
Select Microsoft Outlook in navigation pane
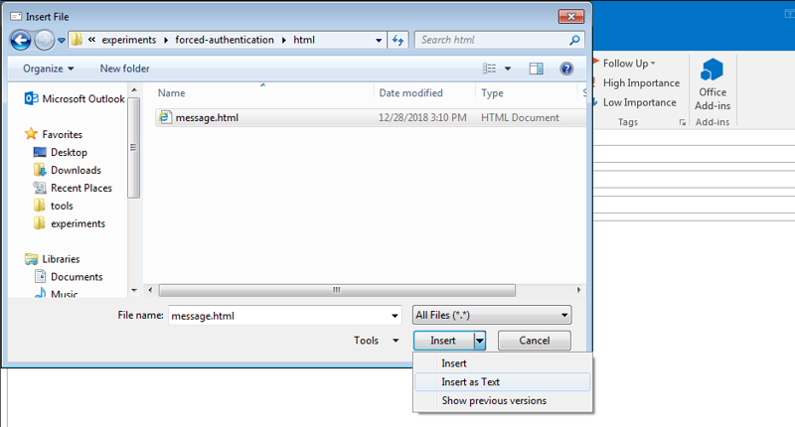[x=75, y=98]
